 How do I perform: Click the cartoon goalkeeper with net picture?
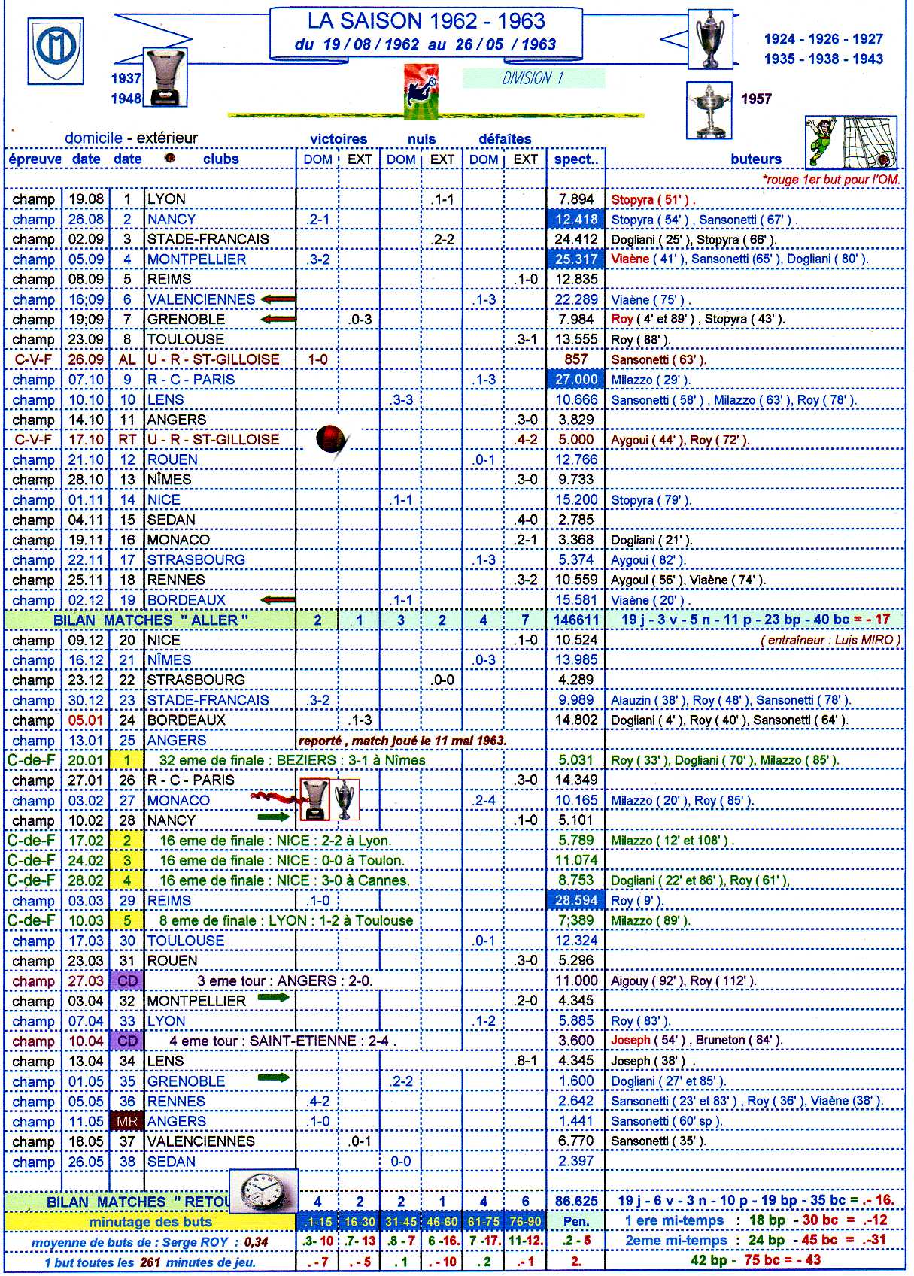click(x=851, y=143)
